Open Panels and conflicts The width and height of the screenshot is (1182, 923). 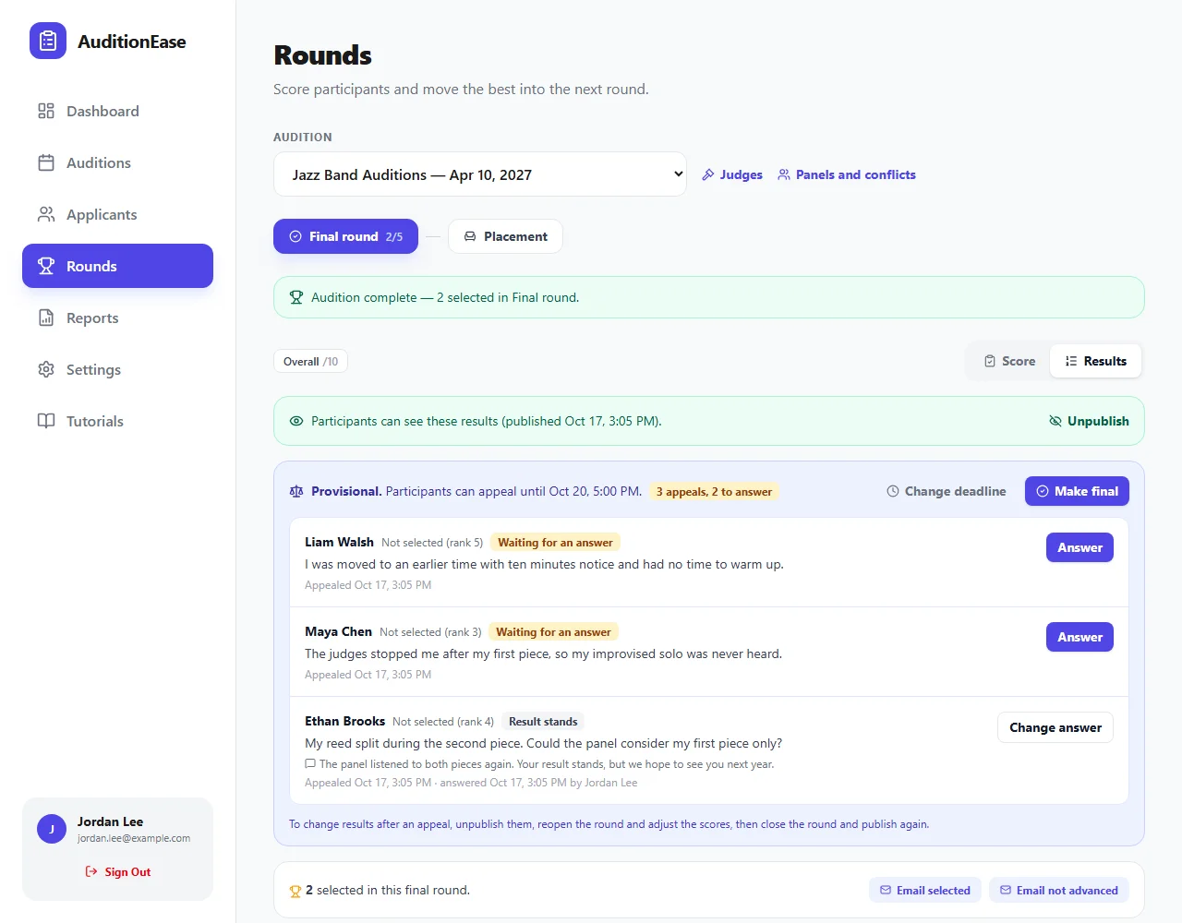[x=847, y=174]
